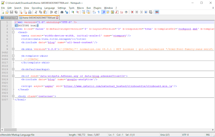Image resolution: width=215 pixels, height=137 pixels.
Task: Open Find dialog via the binoculars icon
Action: (62, 12)
